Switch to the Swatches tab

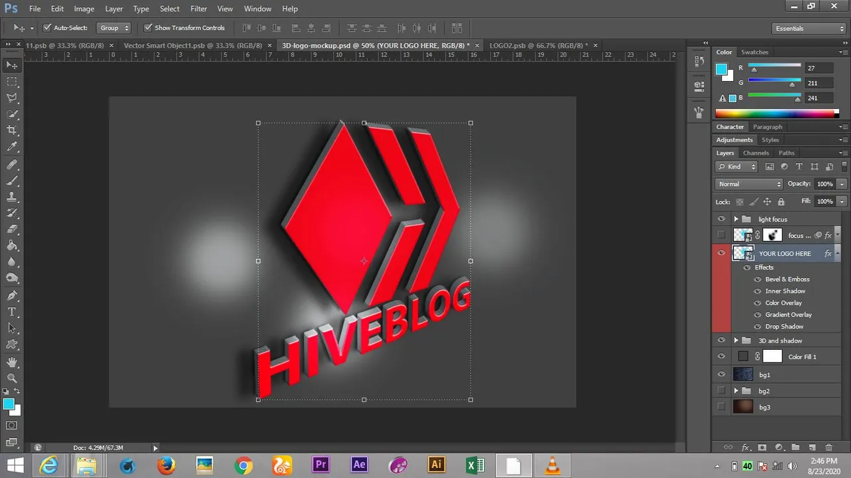pyautogui.click(x=755, y=52)
